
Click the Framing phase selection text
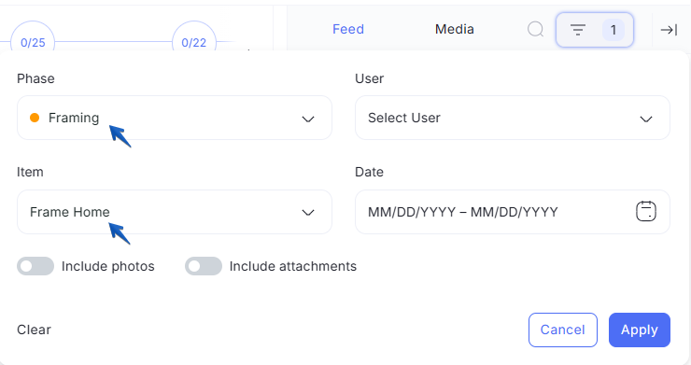[x=74, y=119]
